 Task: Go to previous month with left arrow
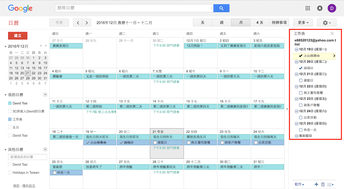78,23
